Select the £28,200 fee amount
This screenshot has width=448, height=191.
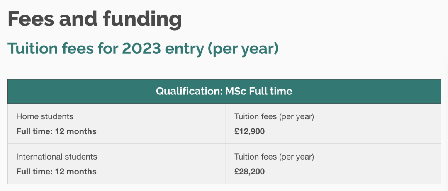[x=249, y=172]
